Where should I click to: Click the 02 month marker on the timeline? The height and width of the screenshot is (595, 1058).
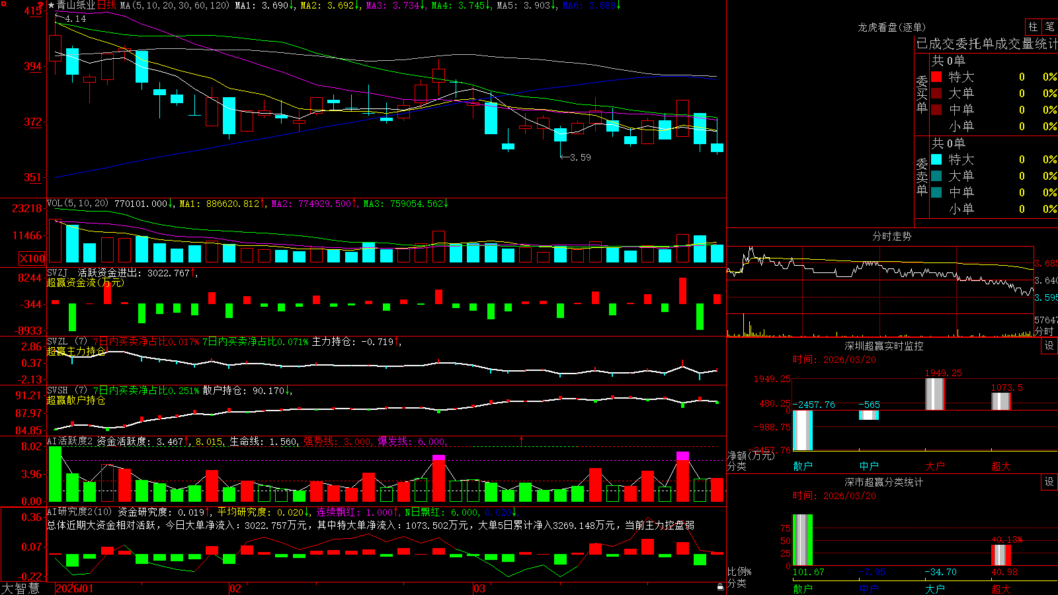click(235, 588)
